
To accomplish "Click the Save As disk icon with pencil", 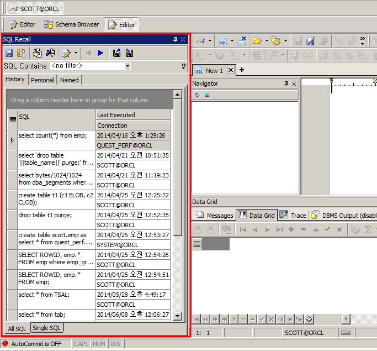I will point(311,41).
